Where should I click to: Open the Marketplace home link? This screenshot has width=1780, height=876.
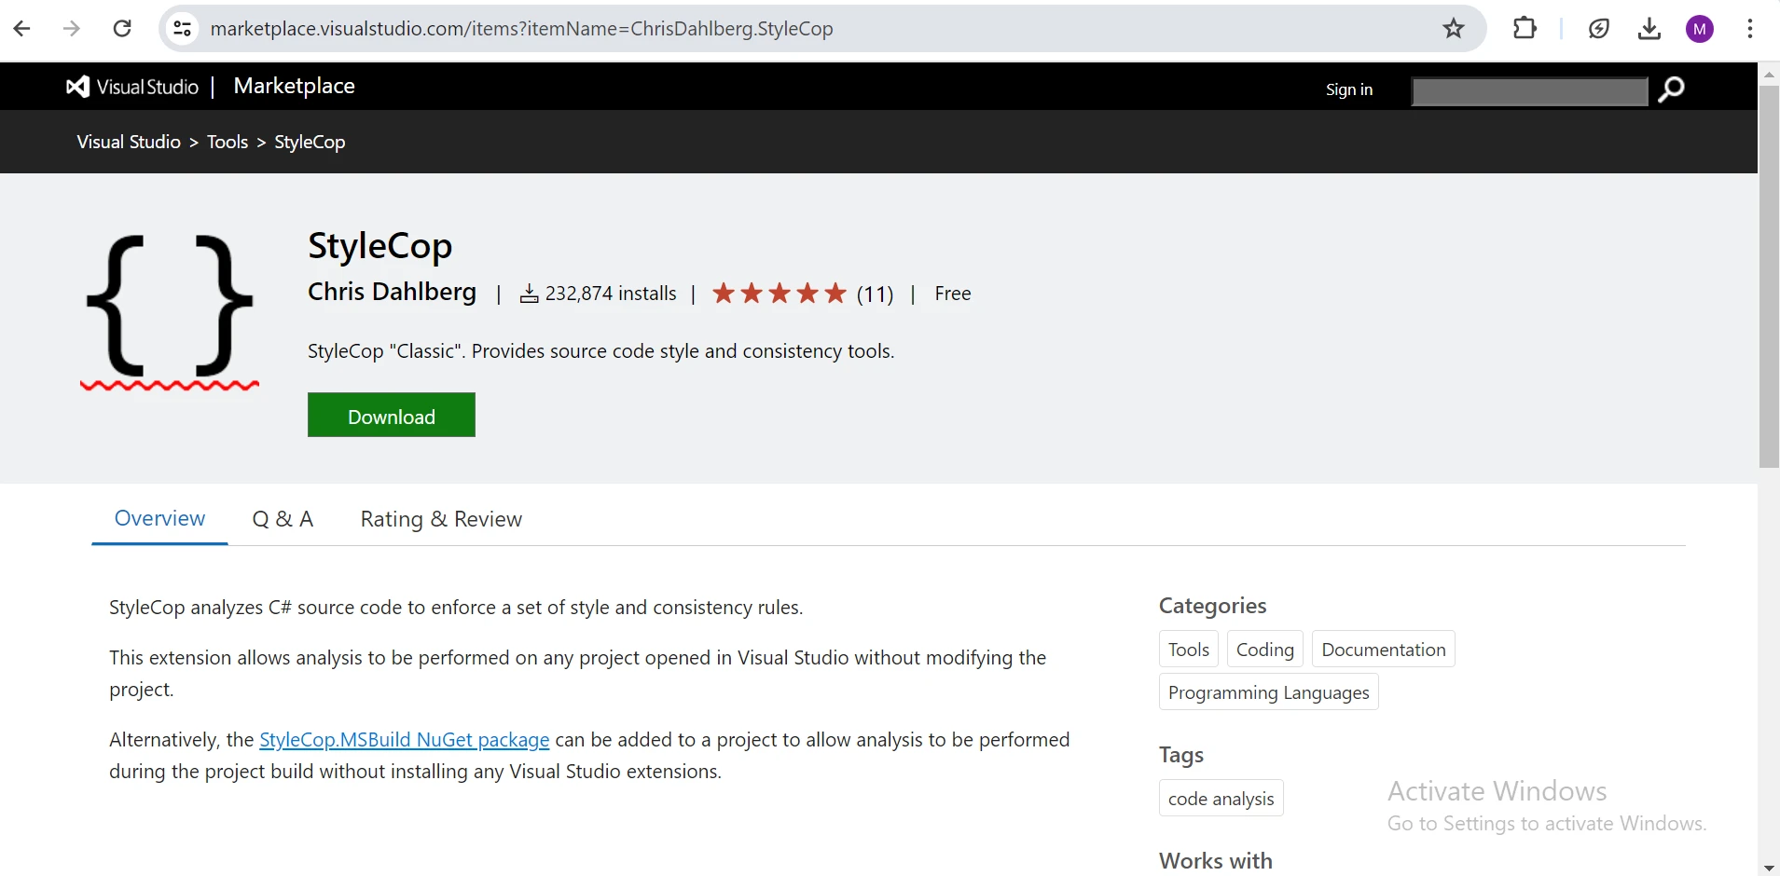294,86
